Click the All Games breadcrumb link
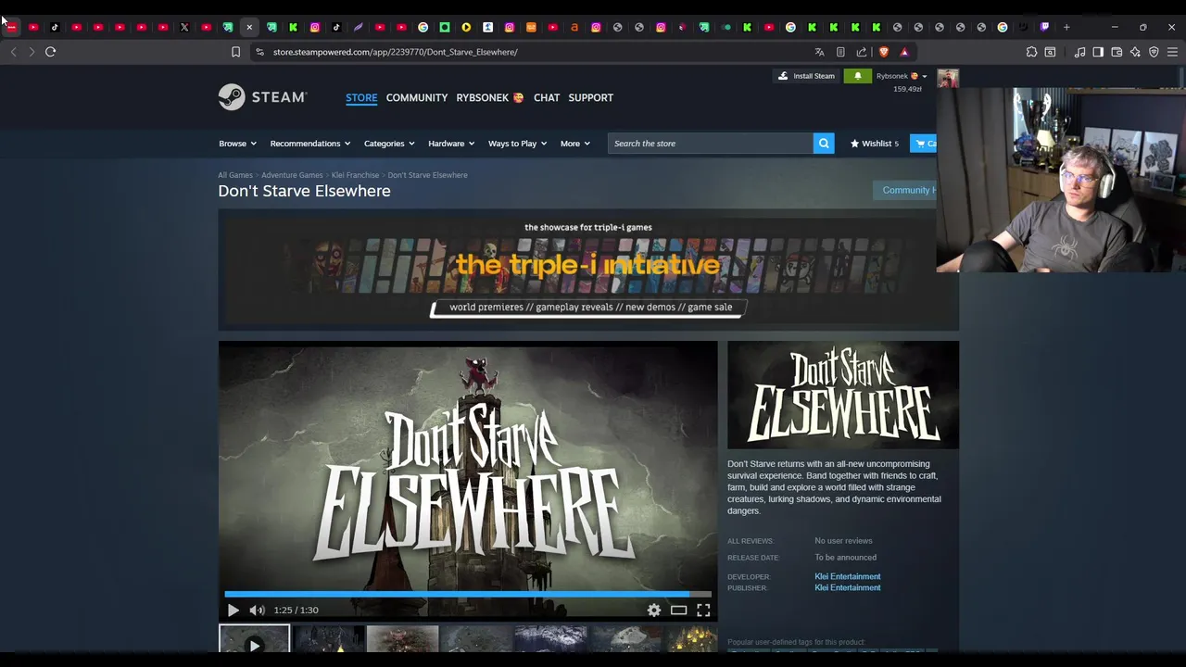 235,175
